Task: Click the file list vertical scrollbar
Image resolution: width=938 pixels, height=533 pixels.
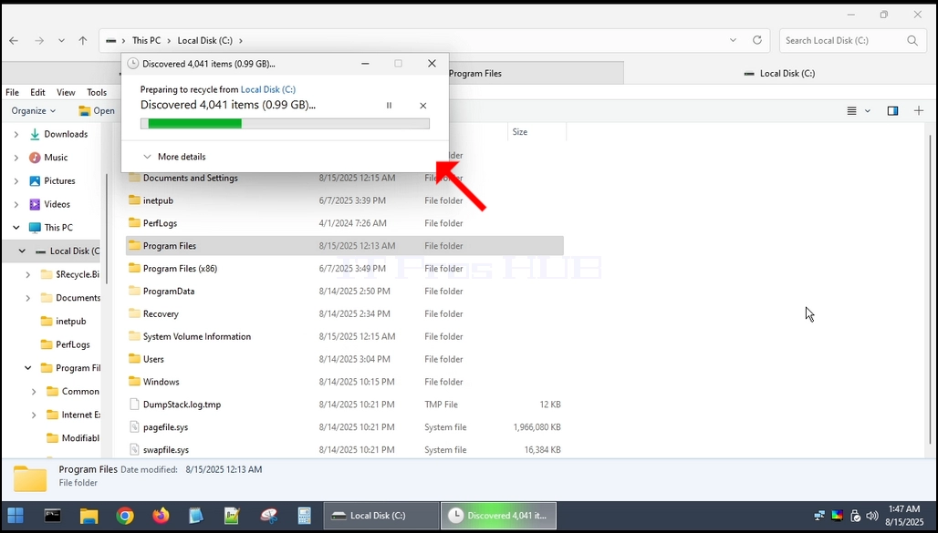Action: pyautogui.click(x=930, y=287)
